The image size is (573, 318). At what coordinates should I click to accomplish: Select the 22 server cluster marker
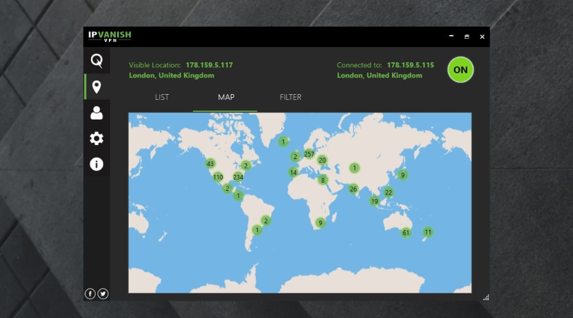388,193
